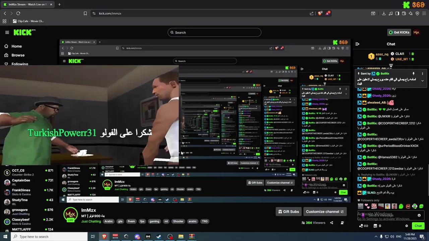Open Classybeef channel in sidebar
The width and height of the screenshot is (429, 241).
pos(29,222)
